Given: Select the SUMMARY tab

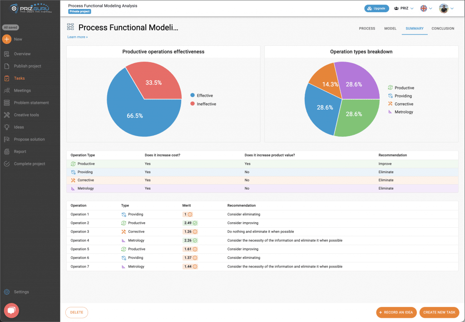Looking at the screenshot, I should coord(415,29).
